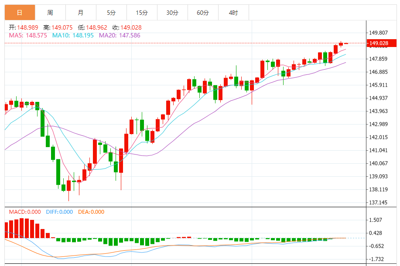Click the MA5: 148.575 indicator label

point(28,35)
